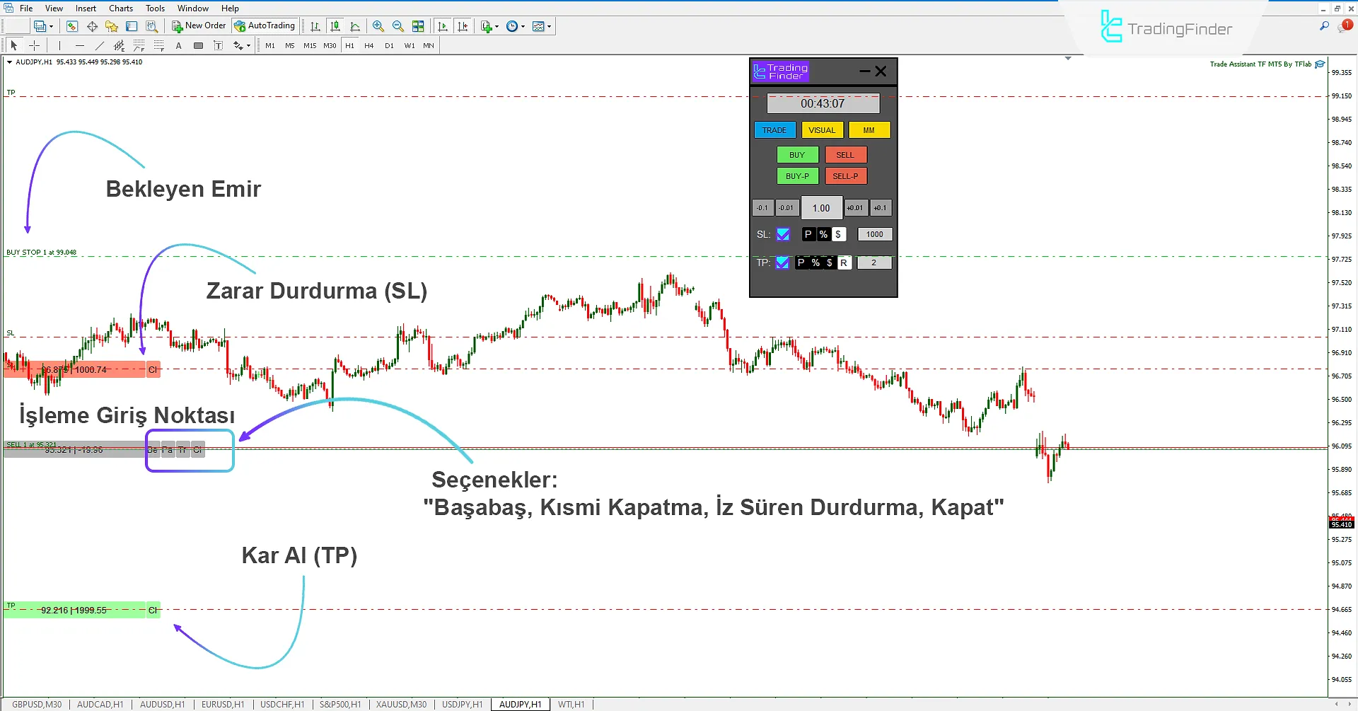
Task: Select the Rectangle drawing tool
Action: [x=198, y=45]
